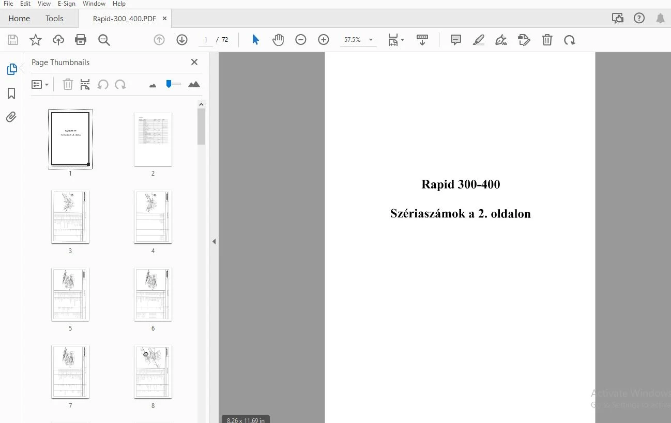Image resolution: width=671 pixels, height=423 pixels.
Task: Upload file to cloud icon
Action: 58,40
